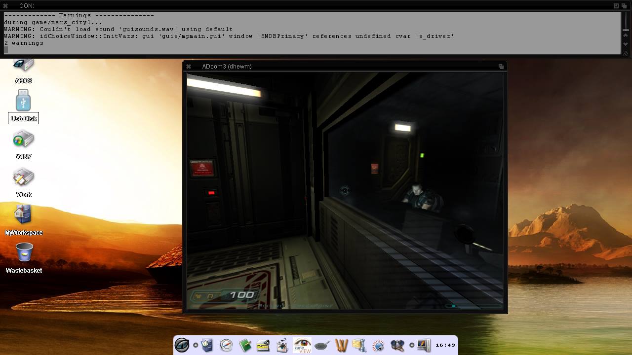Open ZuneView from the dock
Image resolution: width=632 pixels, height=355 pixels.
[302, 345]
